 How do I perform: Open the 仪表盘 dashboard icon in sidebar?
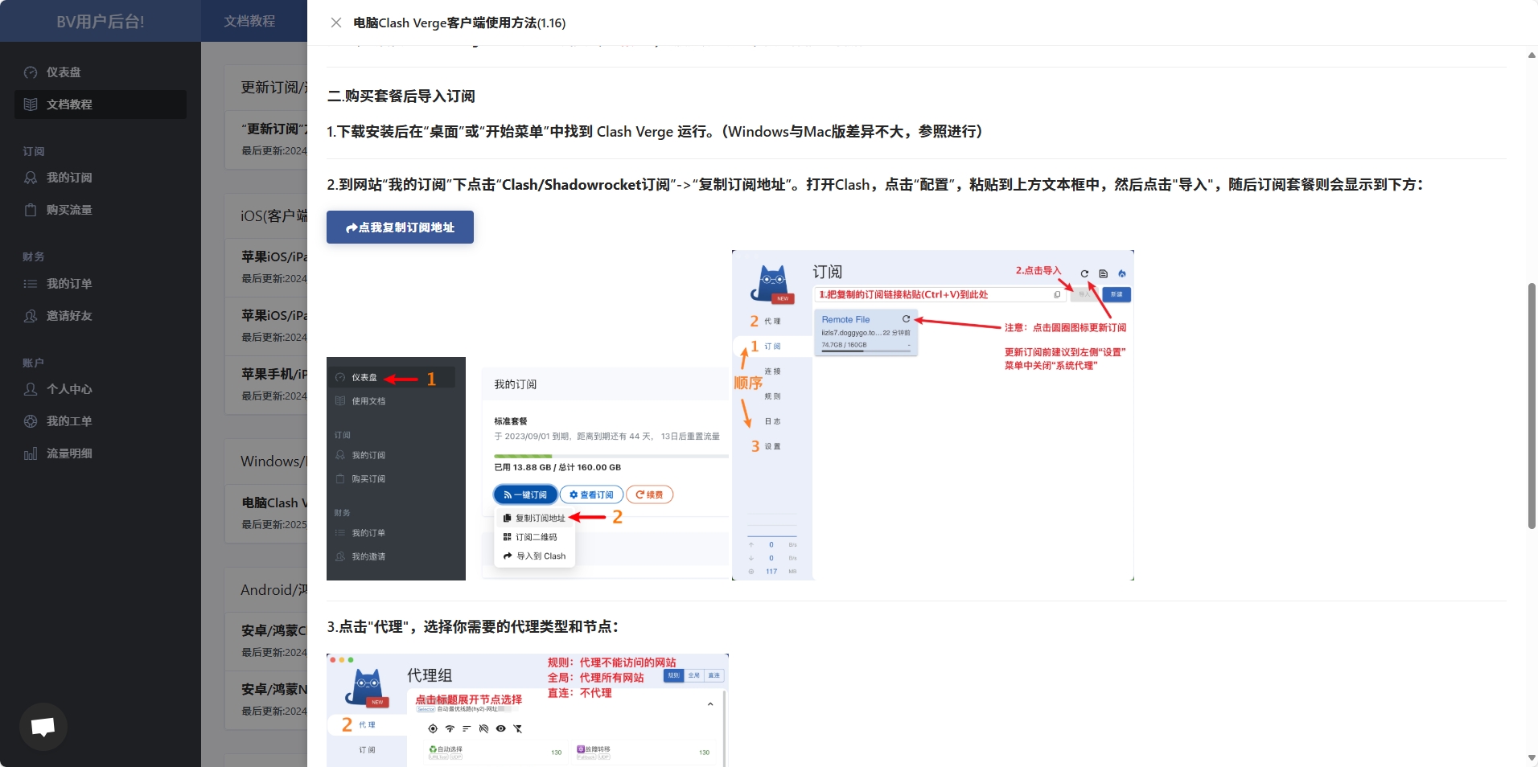(31, 72)
